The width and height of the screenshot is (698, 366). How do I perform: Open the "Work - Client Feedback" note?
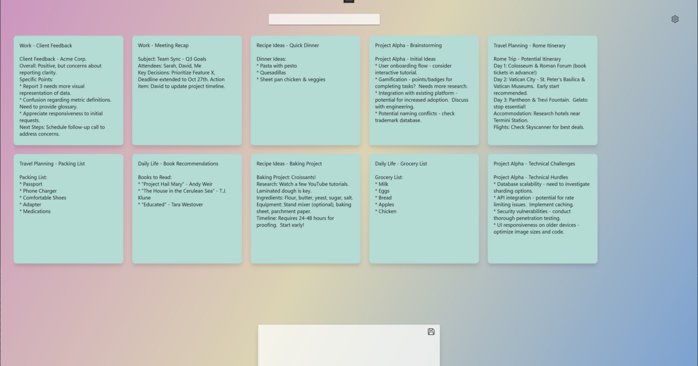click(69, 90)
